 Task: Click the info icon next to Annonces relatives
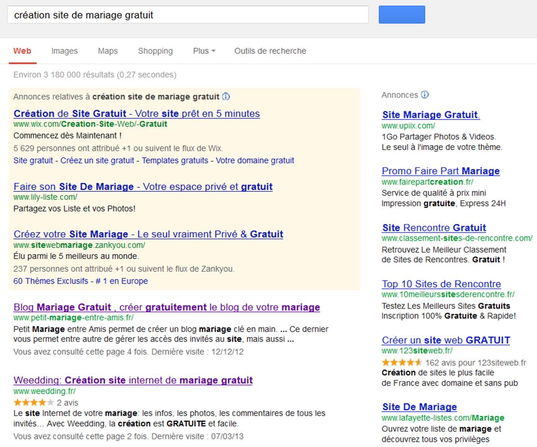[226, 97]
